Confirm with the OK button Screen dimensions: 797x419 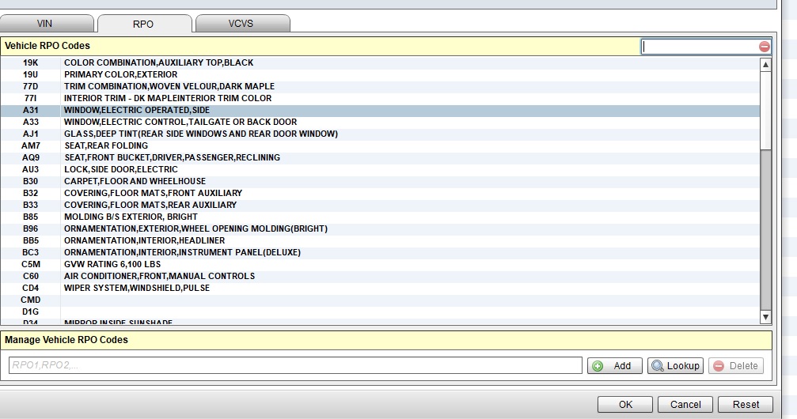tap(625, 404)
